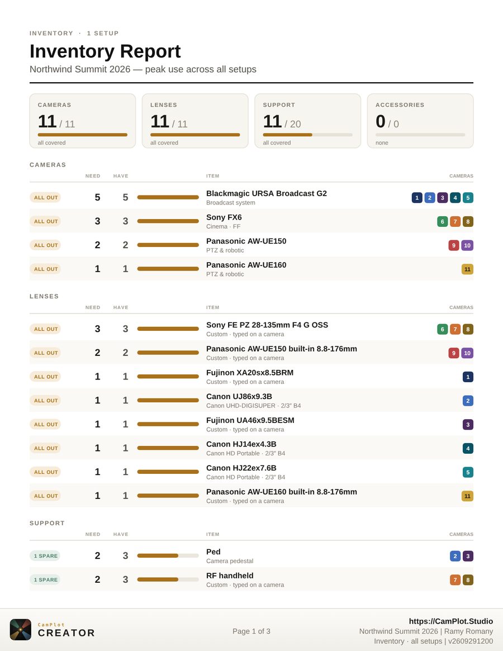The height and width of the screenshot is (651, 503).
Task: Click camera badge 4 in Canon HJ14ex4.3B row
Action: pos(468,448)
